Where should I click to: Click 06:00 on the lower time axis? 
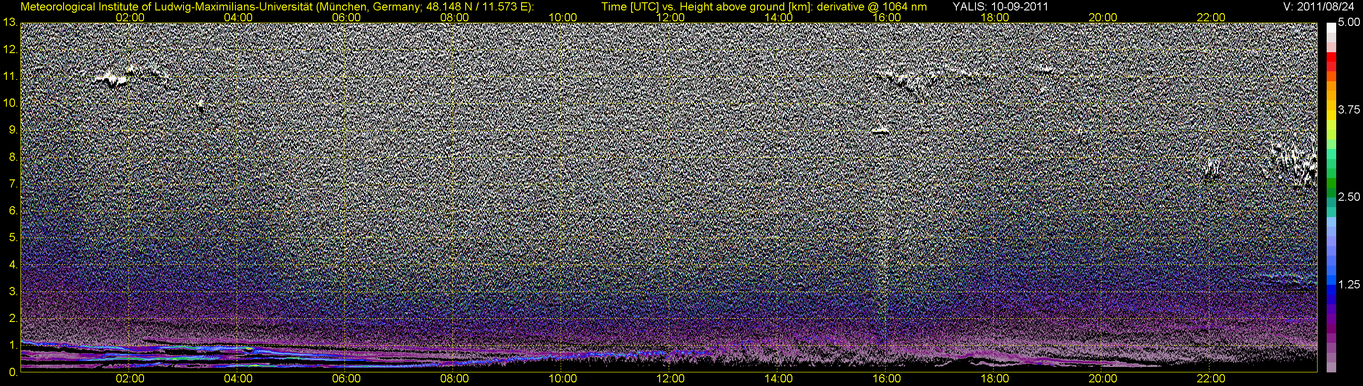[346, 379]
